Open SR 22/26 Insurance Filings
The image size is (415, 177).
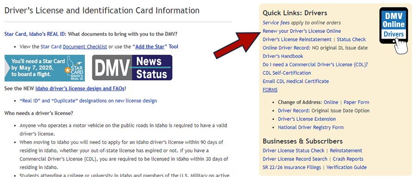pyautogui.click(x=292, y=167)
